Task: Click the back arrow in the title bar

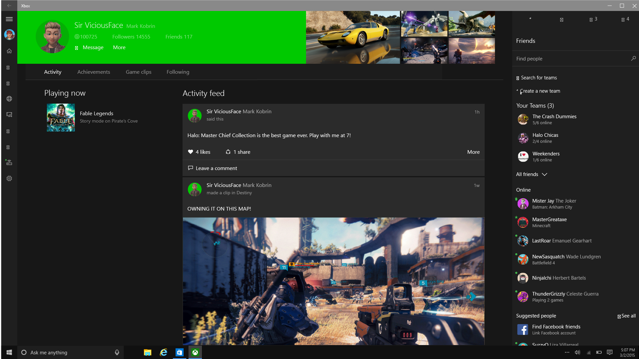Action: point(9,6)
